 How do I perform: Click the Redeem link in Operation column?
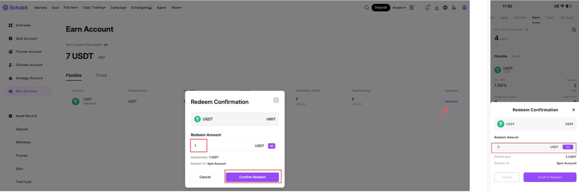point(452,101)
